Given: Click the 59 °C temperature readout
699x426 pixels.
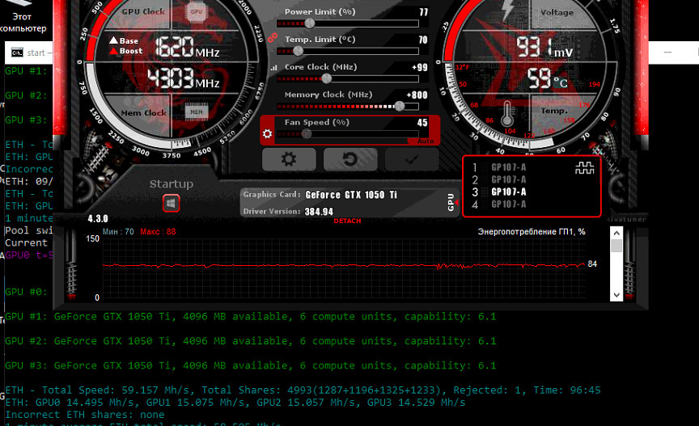Looking at the screenshot, I should 548,79.
